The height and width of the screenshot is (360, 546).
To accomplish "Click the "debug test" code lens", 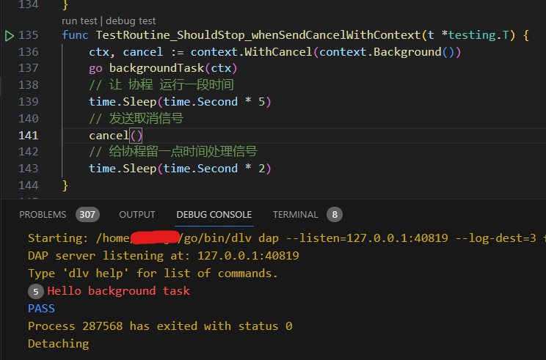I will [131, 21].
